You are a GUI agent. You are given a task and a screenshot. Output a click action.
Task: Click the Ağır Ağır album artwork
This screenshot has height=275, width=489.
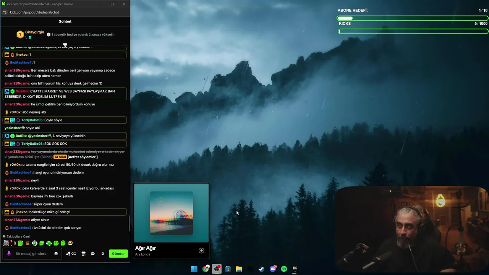click(x=171, y=213)
